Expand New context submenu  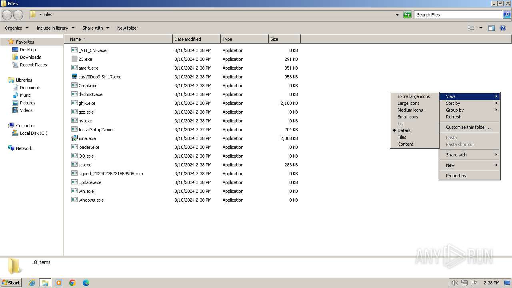point(470,165)
